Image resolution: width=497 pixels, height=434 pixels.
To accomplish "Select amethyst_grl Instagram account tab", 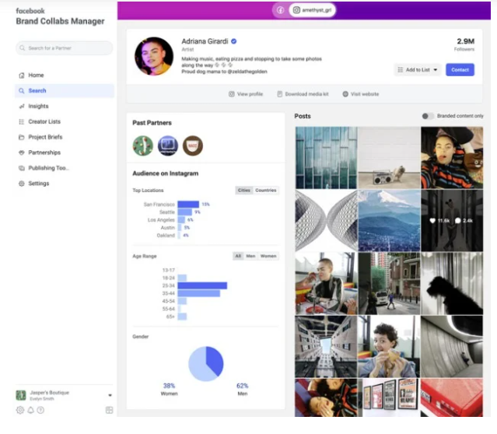I will point(312,10).
